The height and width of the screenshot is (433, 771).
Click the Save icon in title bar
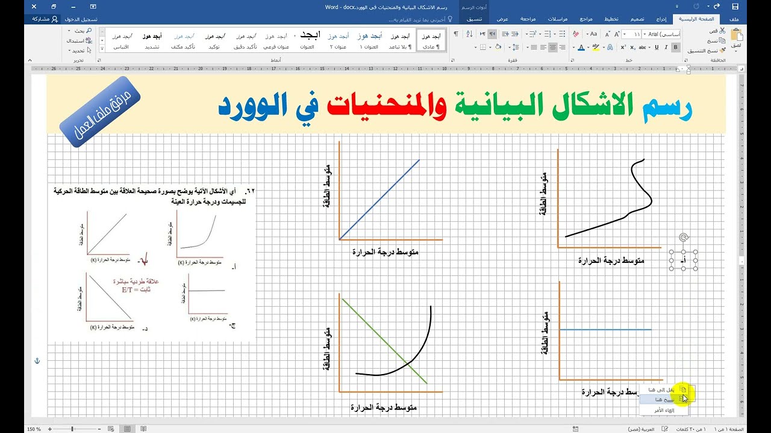[x=735, y=6]
